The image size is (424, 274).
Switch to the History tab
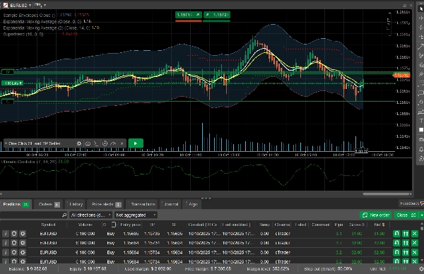(x=76, y=204)
